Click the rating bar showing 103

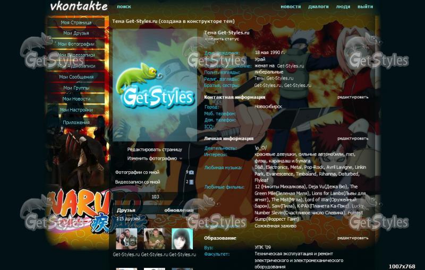(155, 197)
